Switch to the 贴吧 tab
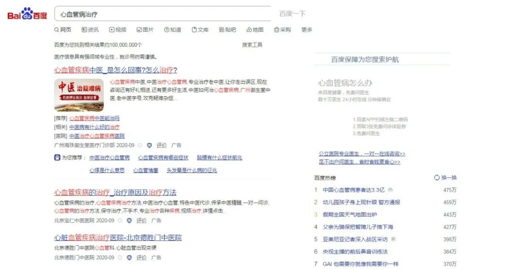522x269 pixels. tap(227, 29)
